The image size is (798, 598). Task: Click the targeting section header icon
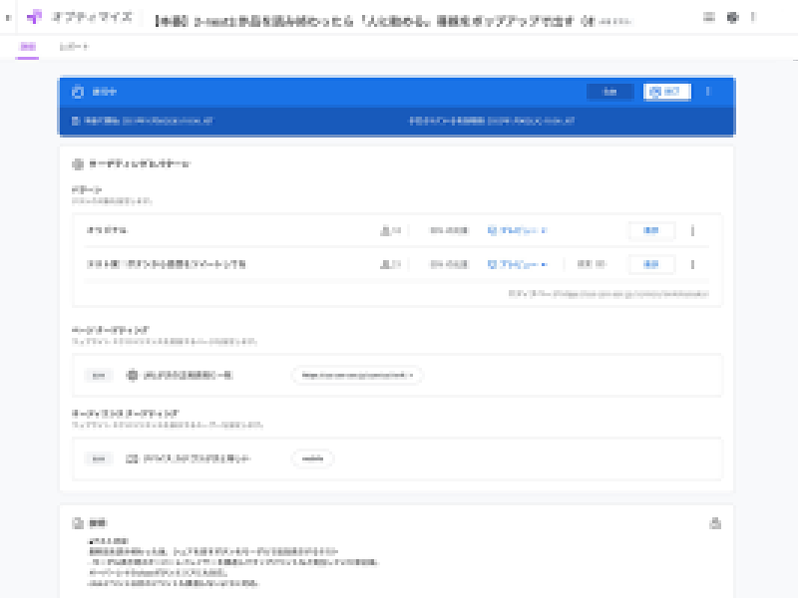78,163
